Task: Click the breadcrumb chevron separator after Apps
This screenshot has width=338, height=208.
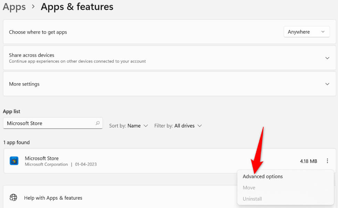Action: pyautogui.click(x=33, y=7)
